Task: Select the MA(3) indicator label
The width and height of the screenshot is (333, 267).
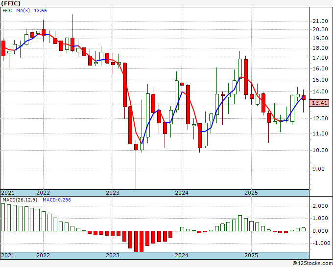Action: pyautogui.click(x=23, y=11)
